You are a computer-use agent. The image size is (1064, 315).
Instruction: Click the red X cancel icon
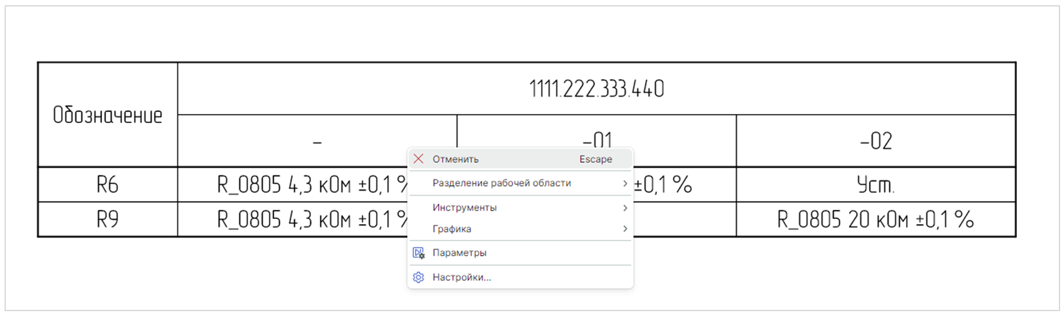tap(419, 159)
